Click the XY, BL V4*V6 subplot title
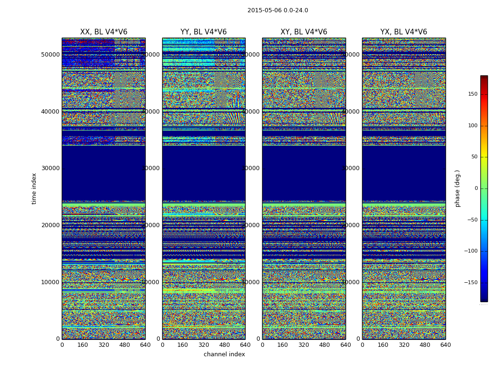495x377 pixels. [x=304, y=32]
